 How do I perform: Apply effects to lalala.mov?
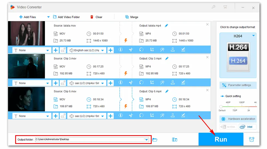click(162, 49)
